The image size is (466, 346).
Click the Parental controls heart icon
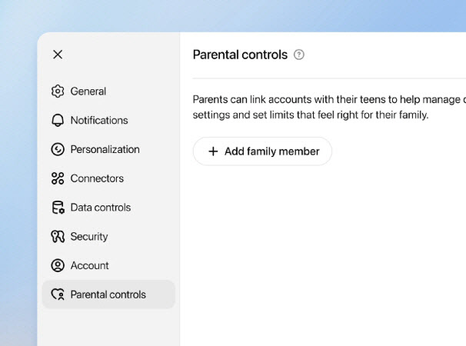[x=58, y=294]
